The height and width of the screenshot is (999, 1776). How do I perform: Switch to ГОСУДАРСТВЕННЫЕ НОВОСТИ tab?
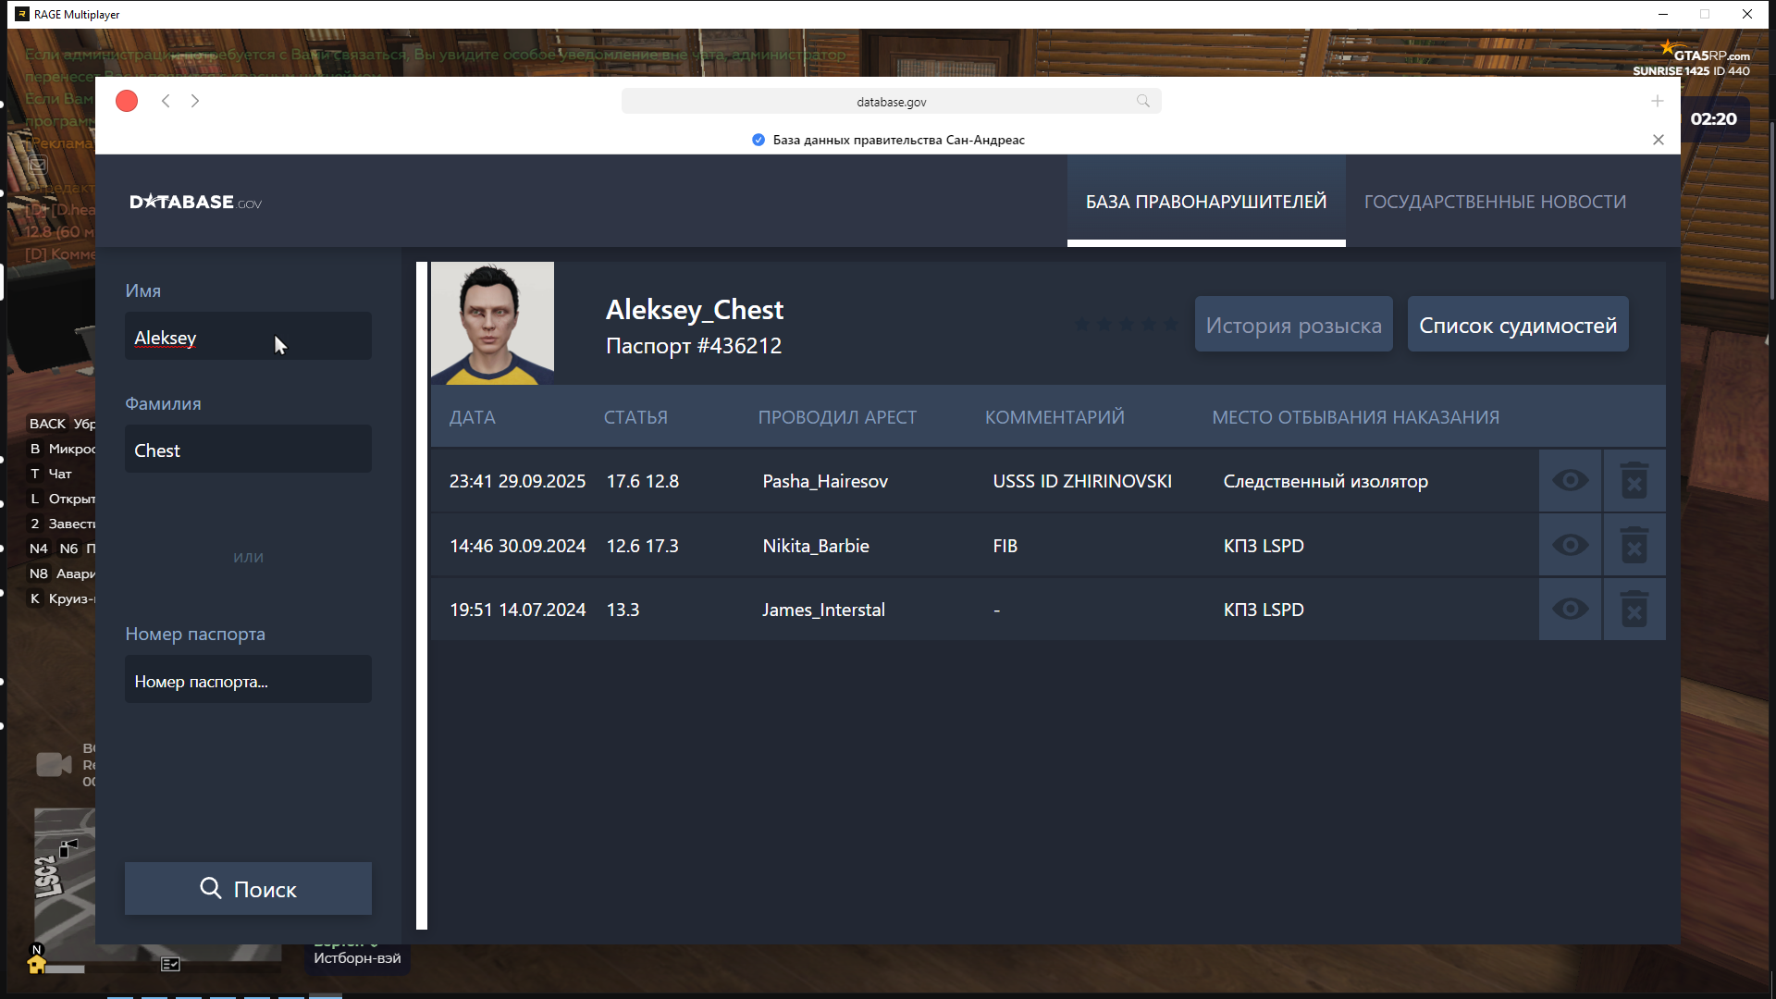click(x=1495, y=202)
